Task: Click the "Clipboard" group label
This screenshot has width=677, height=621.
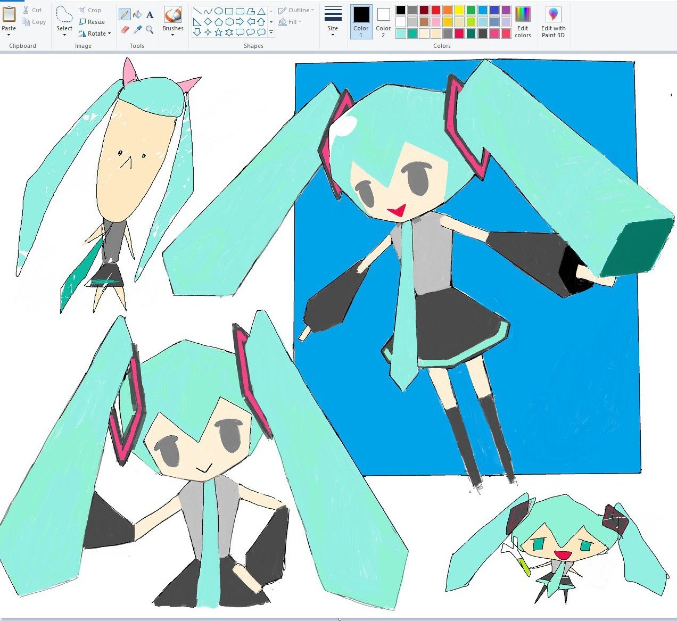Action: [x=23, y=46]
